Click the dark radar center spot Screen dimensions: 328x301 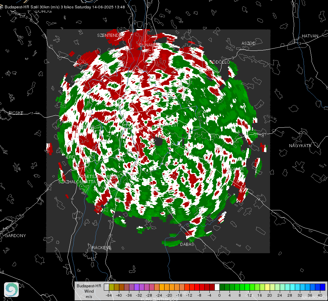158,141
